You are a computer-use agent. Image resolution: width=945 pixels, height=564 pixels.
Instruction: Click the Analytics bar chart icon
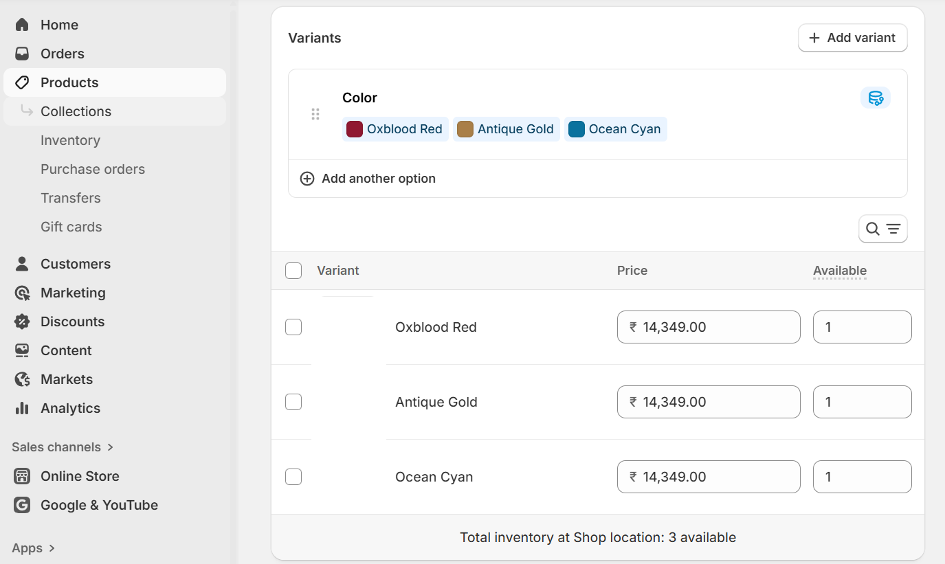point(22,408)
